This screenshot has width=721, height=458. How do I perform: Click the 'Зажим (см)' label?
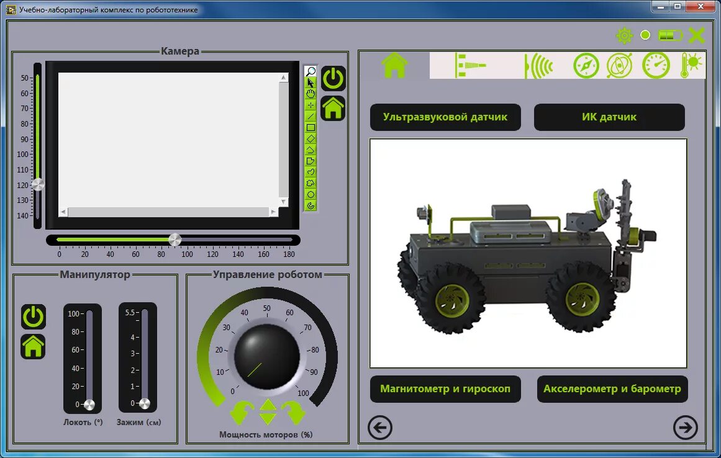pos(139,422)
